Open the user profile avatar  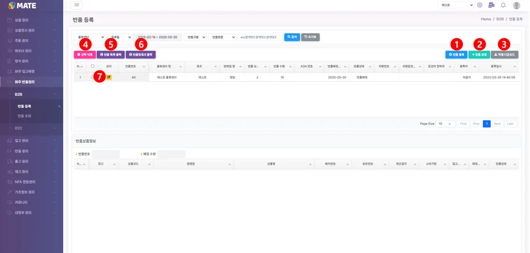516,5
